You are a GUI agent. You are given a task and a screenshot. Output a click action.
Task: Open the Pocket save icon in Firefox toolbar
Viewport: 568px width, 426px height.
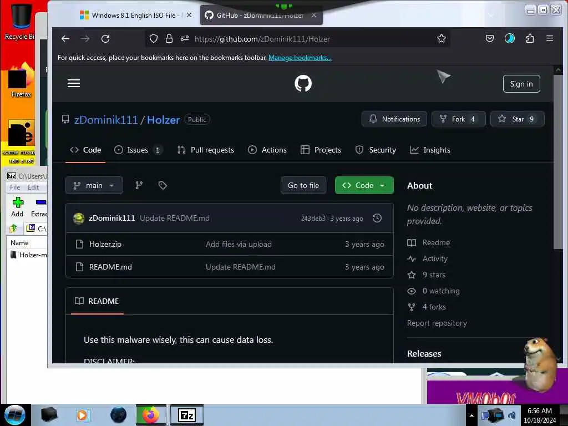[x=490, y=38]
